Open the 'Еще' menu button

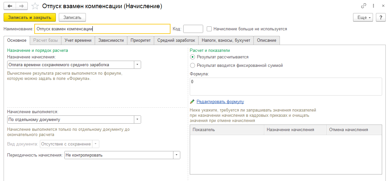click(363, 17)
